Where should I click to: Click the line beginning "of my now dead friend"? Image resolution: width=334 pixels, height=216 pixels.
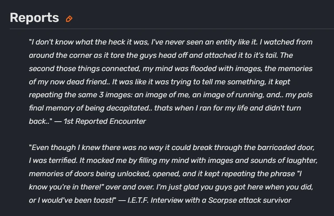pyautogui.click(x=159, y=82)
